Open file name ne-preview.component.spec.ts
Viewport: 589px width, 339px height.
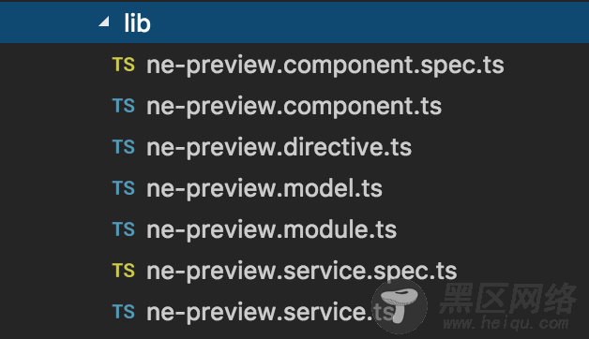325,66
